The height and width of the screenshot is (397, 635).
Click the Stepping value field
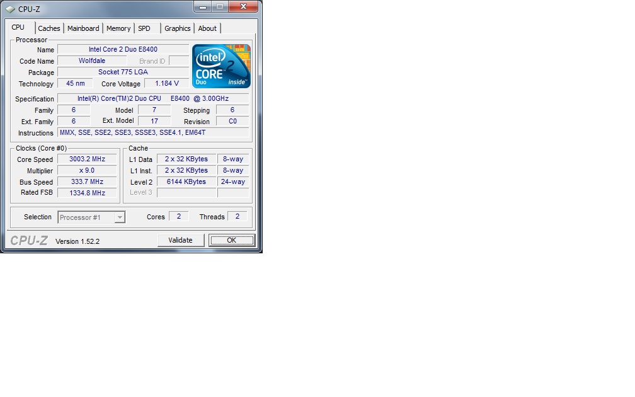tap(232, 110)
